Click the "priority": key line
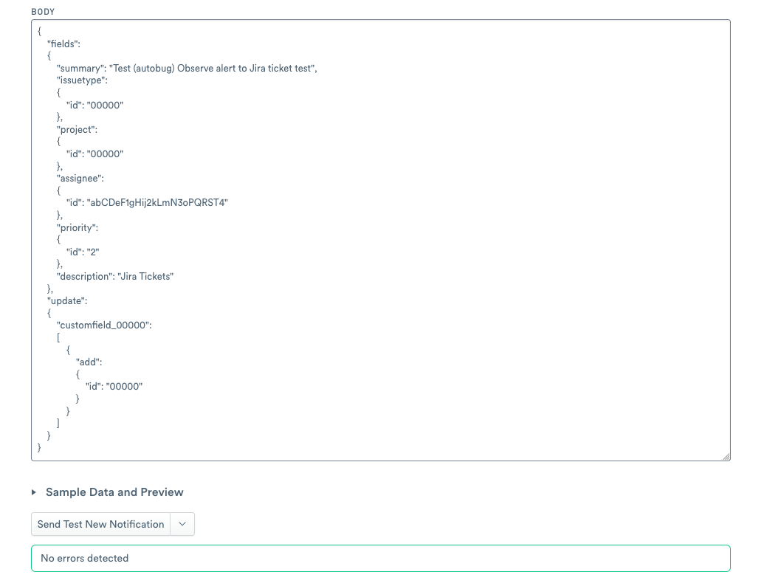This screenshot has height=586, width=781. coord(78,227)
